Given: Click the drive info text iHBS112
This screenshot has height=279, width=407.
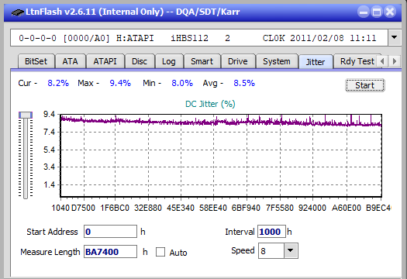Looking at the screenshot, I should [x=189, y=38].
